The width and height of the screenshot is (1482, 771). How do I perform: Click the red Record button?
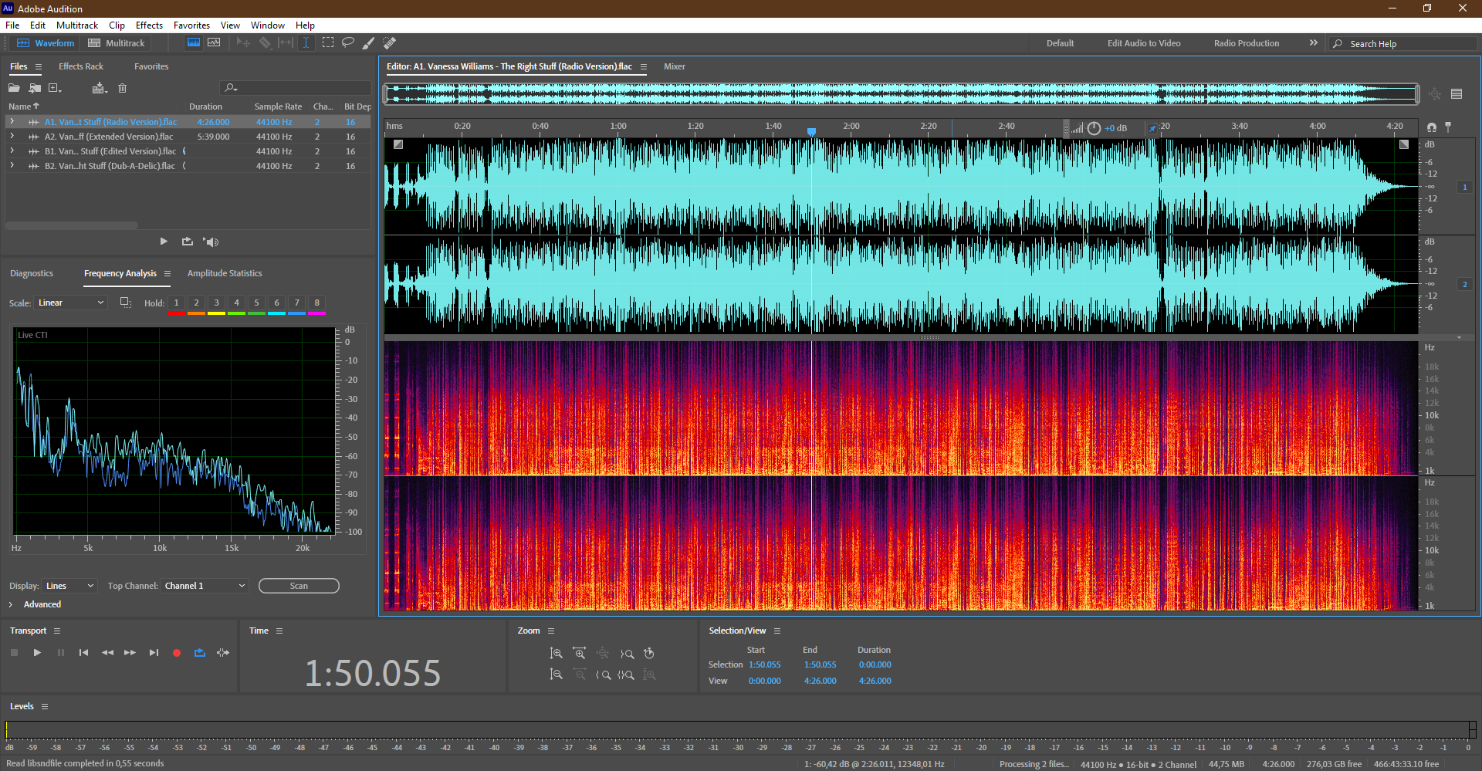[x=177, y=653]
